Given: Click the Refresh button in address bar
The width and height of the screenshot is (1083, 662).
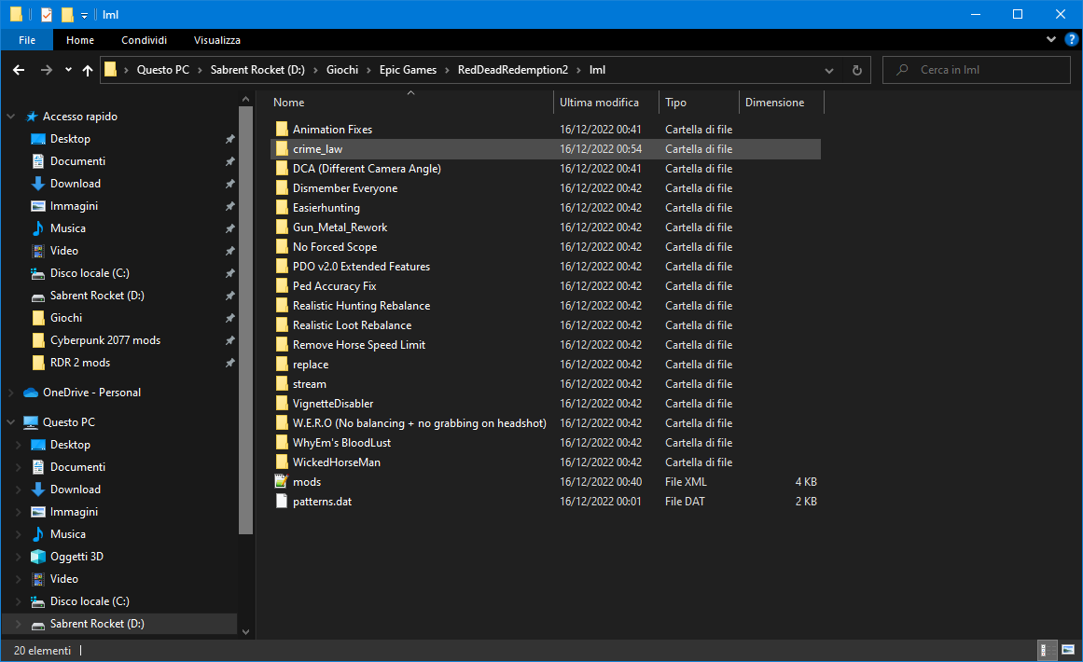Looking at the screenshot, I should [x=856, y=70].
